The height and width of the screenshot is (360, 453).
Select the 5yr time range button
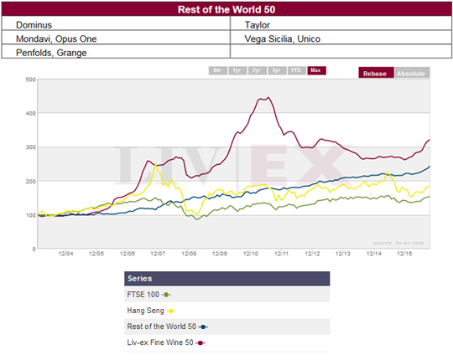(277, 70)
